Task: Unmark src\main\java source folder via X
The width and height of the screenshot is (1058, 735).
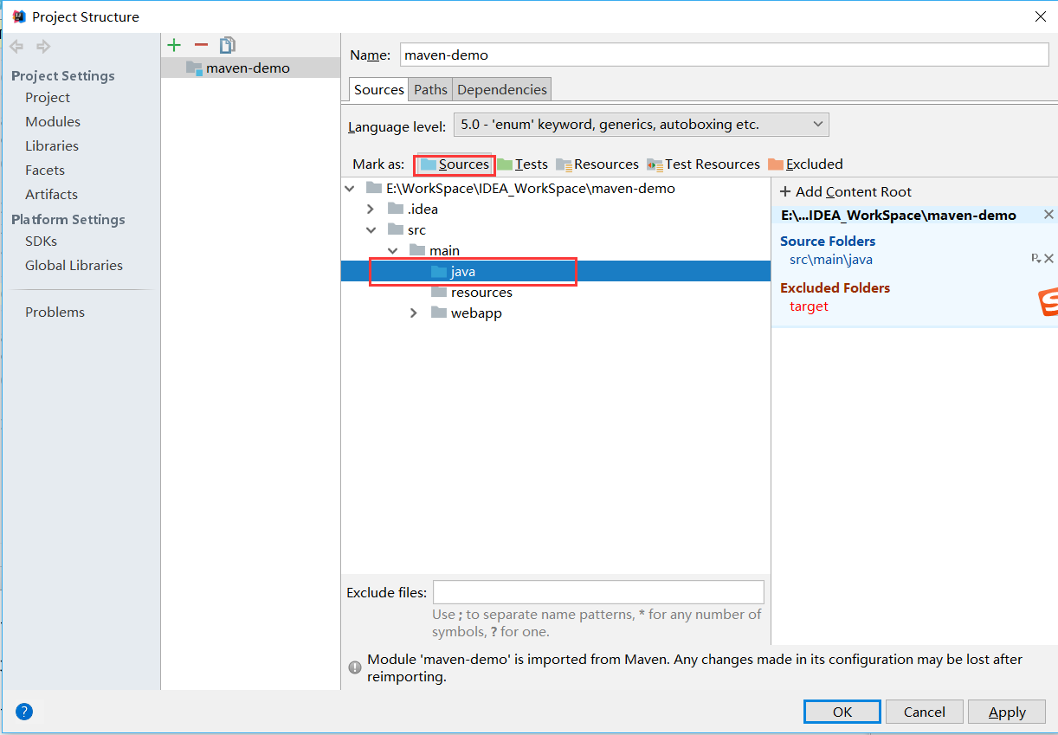Action: click(x=1048, y=259)
